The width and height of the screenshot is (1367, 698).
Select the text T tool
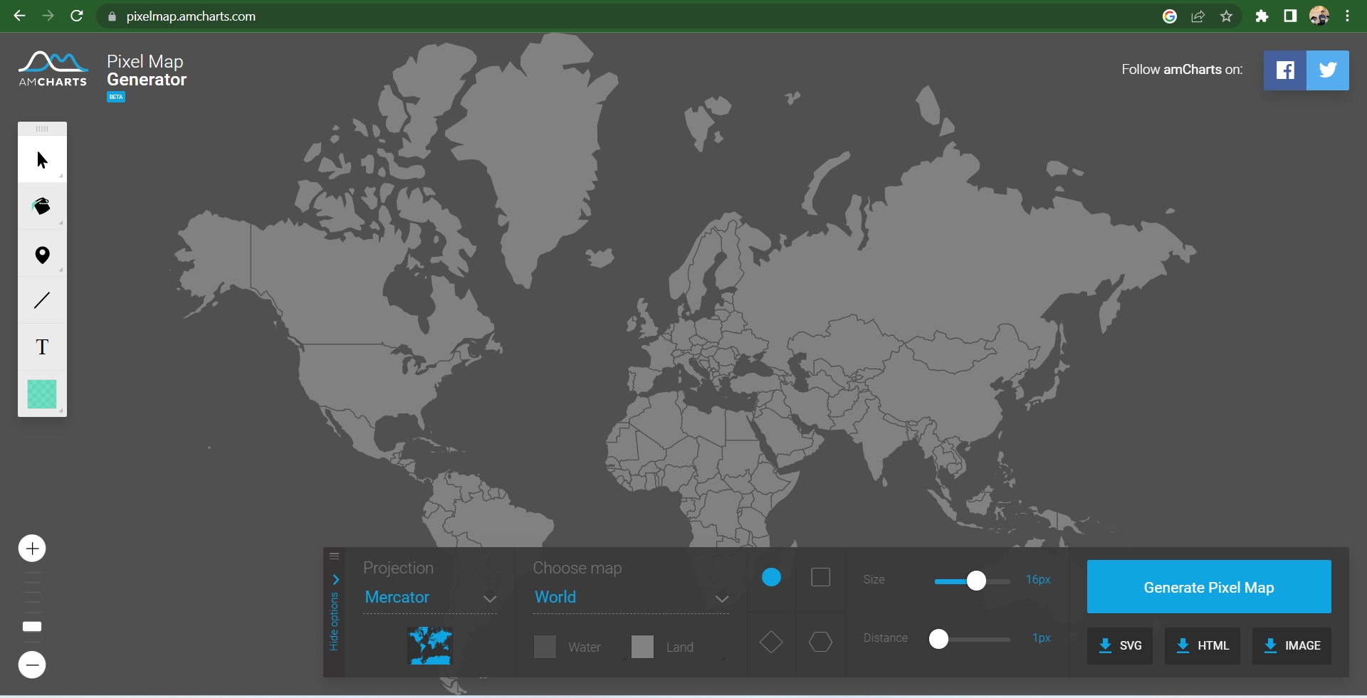[x=42, y=347]
